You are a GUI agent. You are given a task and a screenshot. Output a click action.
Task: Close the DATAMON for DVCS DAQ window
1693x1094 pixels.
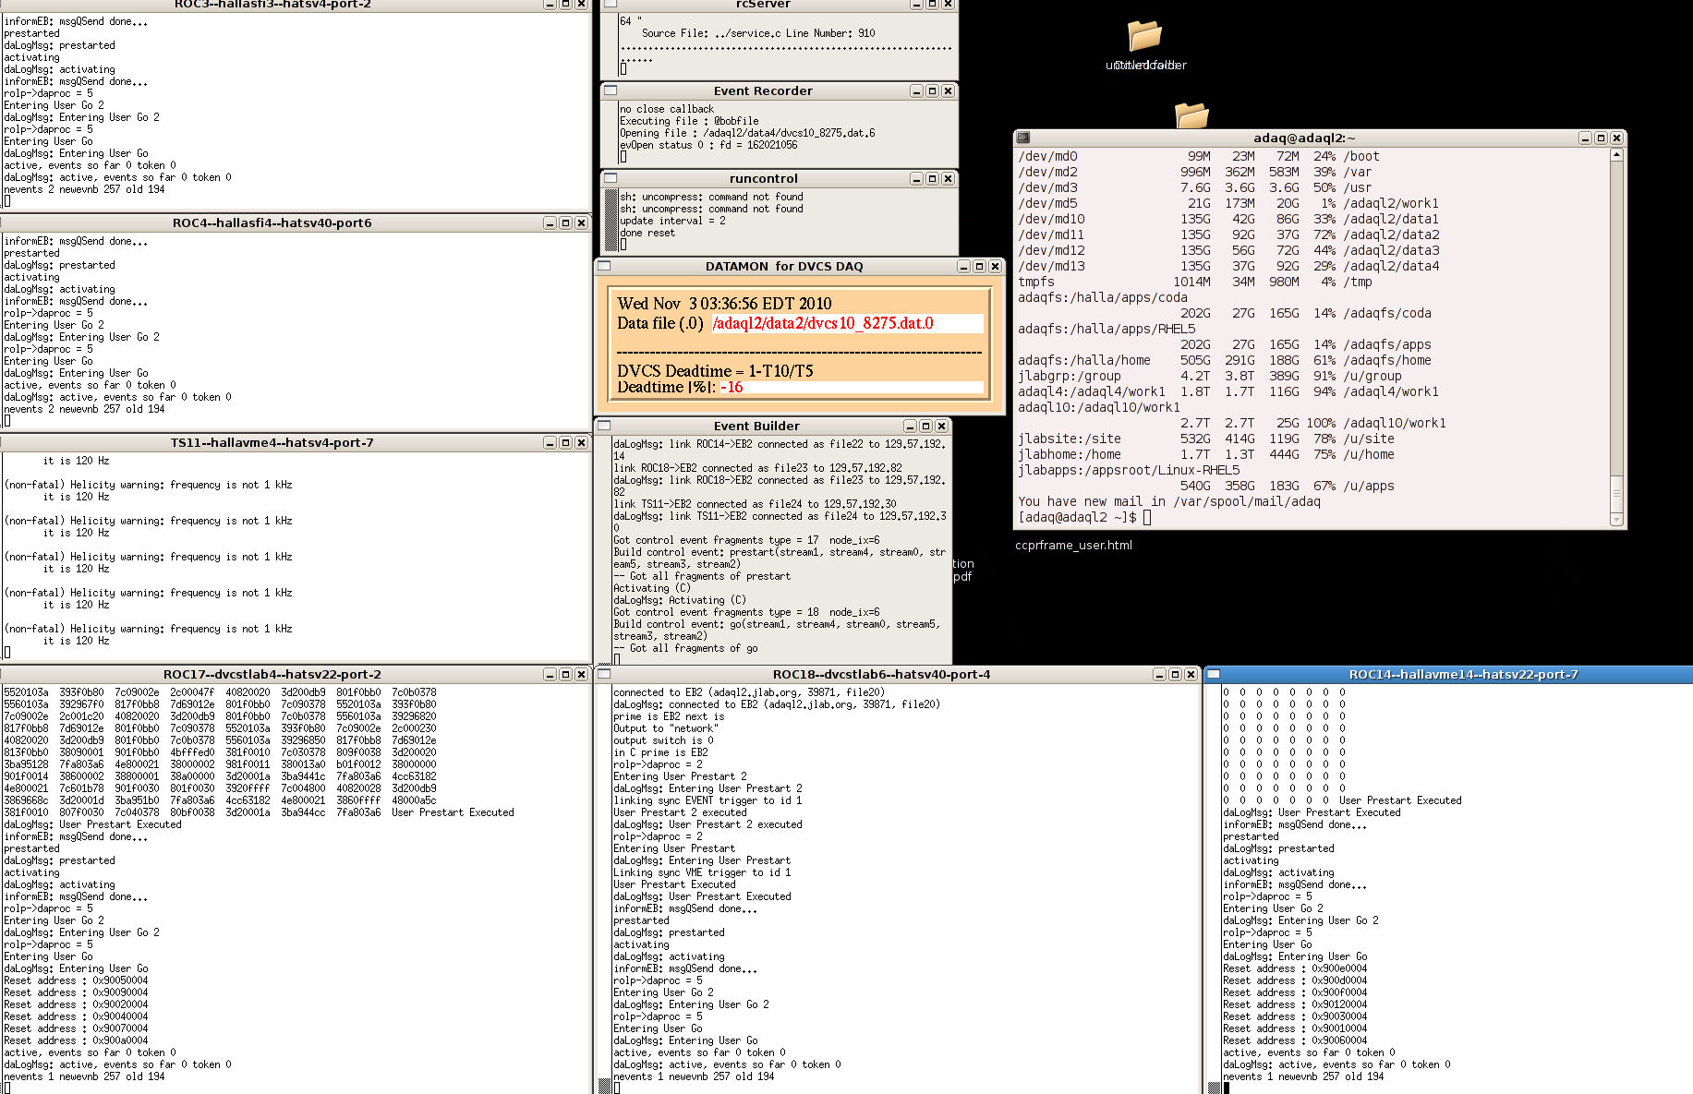[995, 266]
